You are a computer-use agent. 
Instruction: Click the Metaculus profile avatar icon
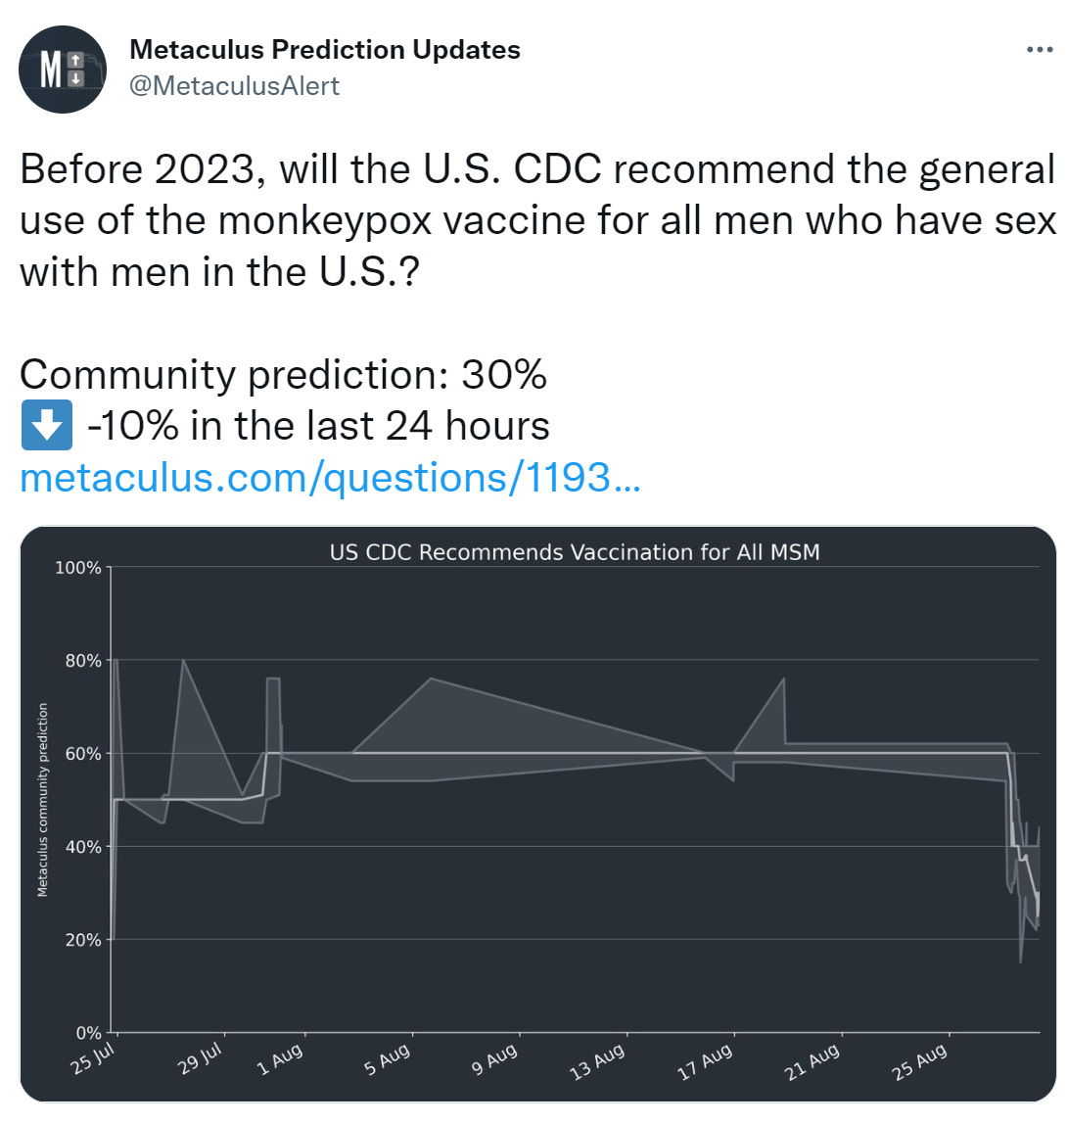pos(63,70)
